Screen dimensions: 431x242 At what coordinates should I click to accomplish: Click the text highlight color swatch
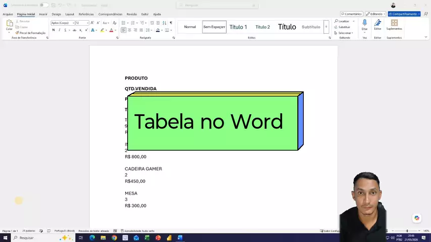click(x=102, y=30)
